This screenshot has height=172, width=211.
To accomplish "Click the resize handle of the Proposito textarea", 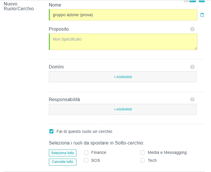I will (x=196, y=48).
